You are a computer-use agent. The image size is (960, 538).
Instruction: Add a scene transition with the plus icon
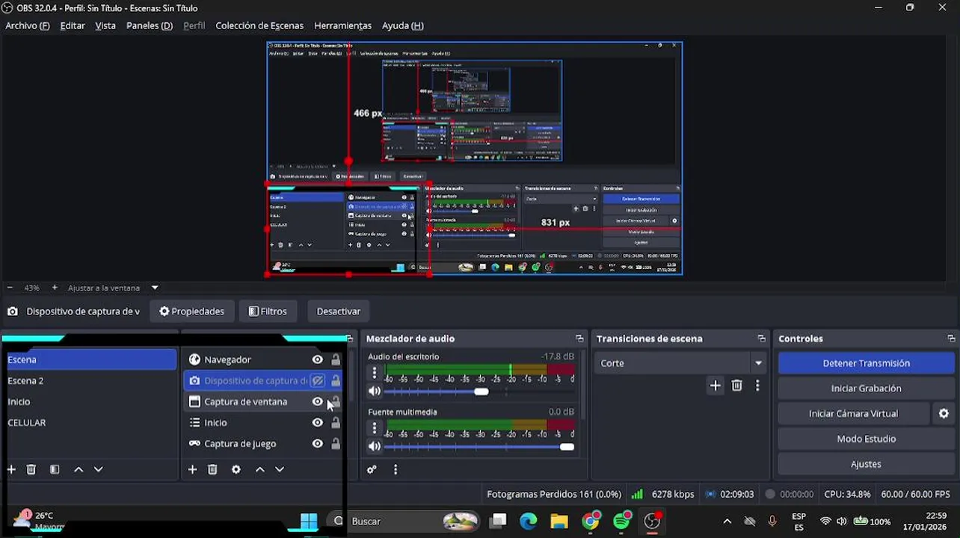click(x=716, y=386)
